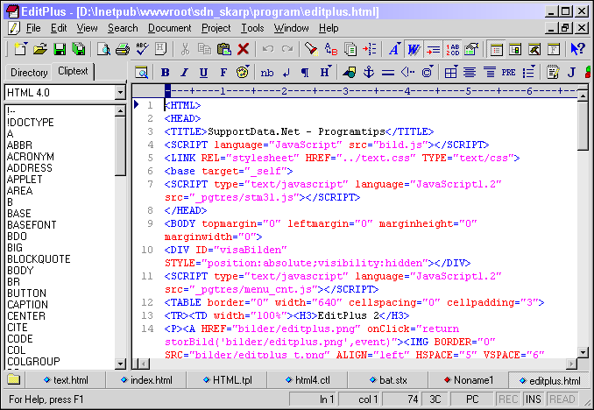This screenshot has height=410, width=594.
Task: Apply Bold HTML tag button
Action: 165,72
